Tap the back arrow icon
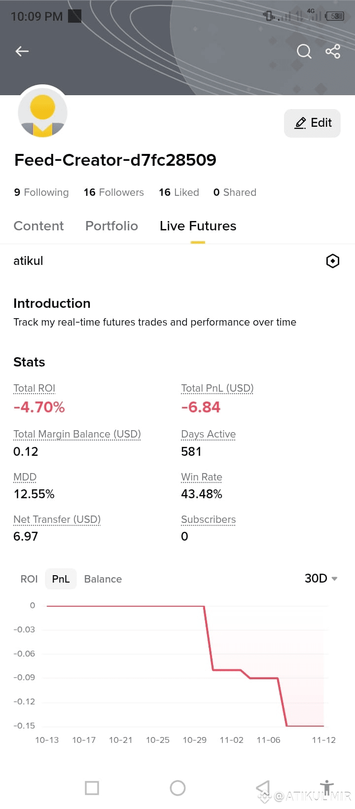This screenshot has width=355, height=809. pos(22,51)
